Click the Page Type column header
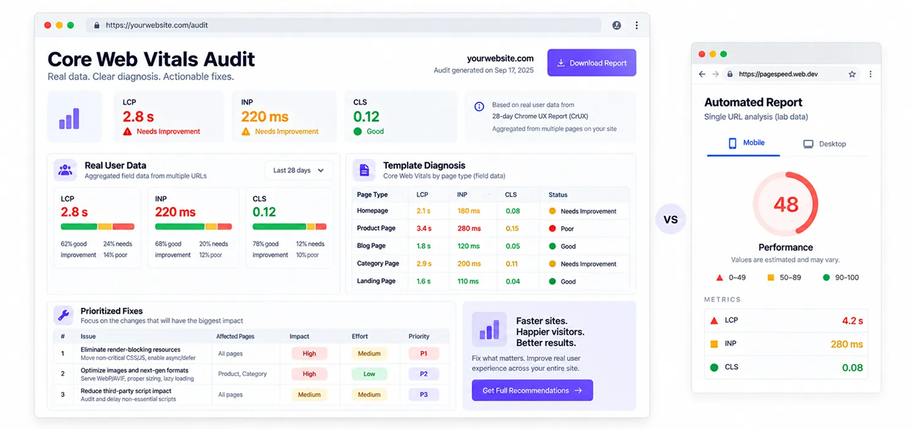This screenshot has height=429, width=912. pos(373,195)
